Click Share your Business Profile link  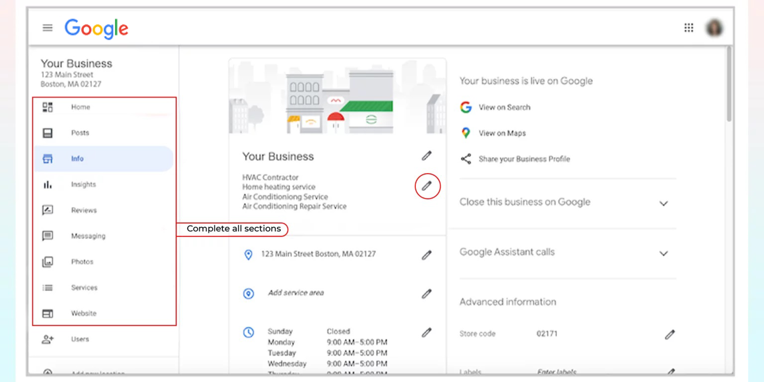pos(524,159)
